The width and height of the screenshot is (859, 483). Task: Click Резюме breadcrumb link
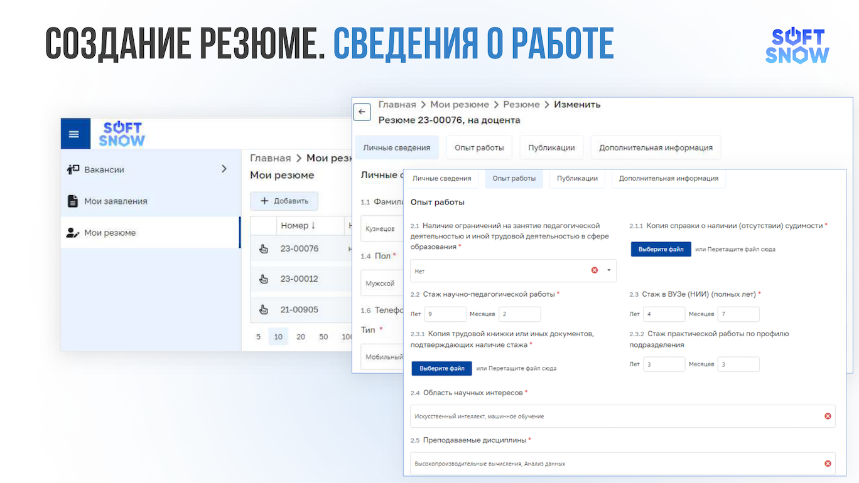(x=521, y=104)
